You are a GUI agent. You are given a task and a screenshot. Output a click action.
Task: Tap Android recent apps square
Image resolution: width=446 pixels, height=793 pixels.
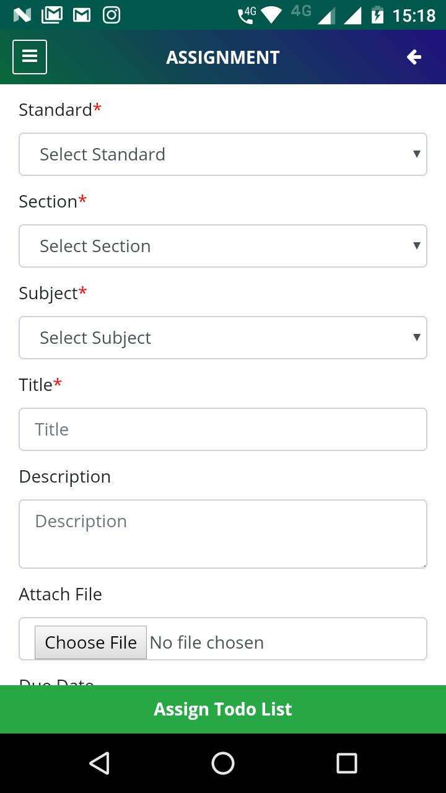click(x=347, y=763)
